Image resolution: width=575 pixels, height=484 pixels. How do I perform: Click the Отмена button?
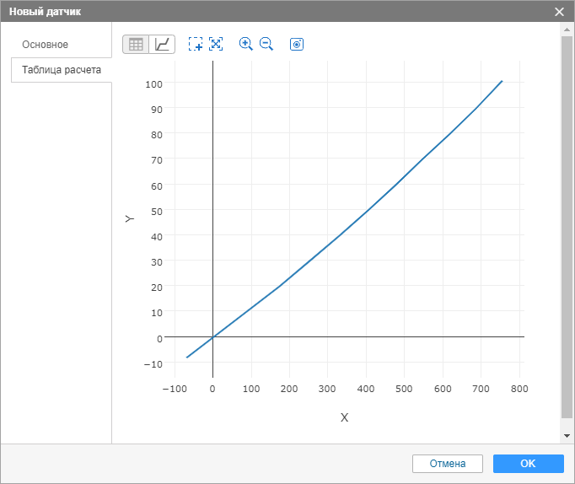tap(448, 464)
